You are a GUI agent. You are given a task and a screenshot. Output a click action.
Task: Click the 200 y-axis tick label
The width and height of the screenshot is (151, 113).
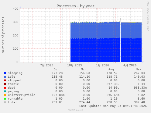[15, 35]
